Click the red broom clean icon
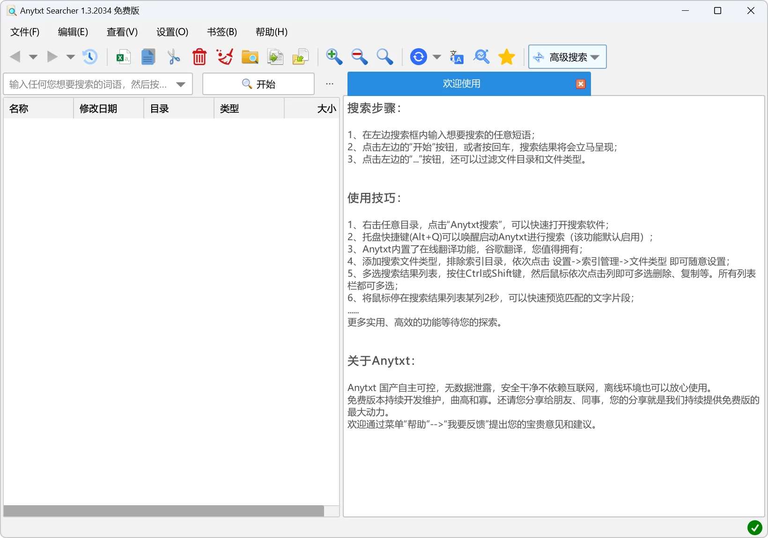 pos(225,57)
